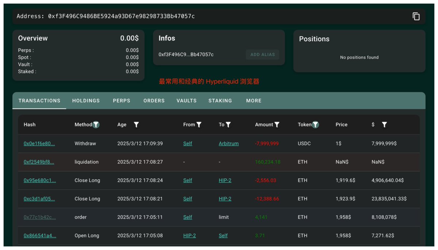438x250 pixels.
Task: Open the From column filter icon
Action: 199,125
